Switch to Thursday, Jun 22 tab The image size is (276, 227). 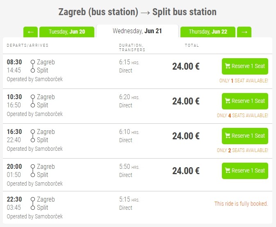click(x=208, y=32)
